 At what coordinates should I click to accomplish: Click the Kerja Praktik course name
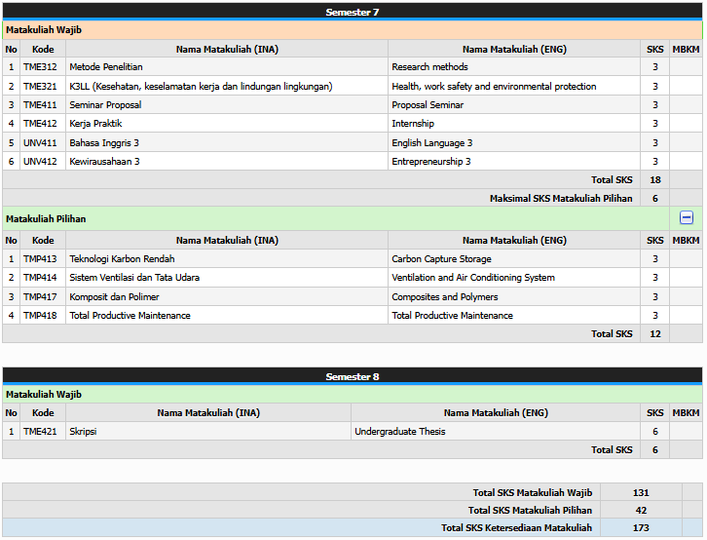point(95,124)
